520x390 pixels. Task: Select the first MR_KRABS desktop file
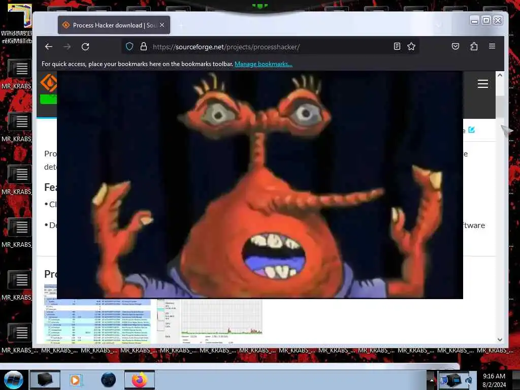[17, 74]
